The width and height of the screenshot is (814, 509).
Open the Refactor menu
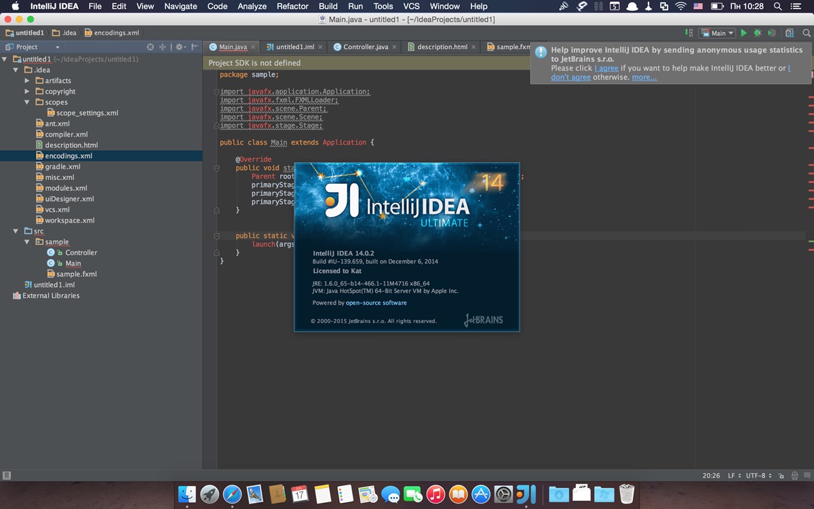(x=292, y=6)
